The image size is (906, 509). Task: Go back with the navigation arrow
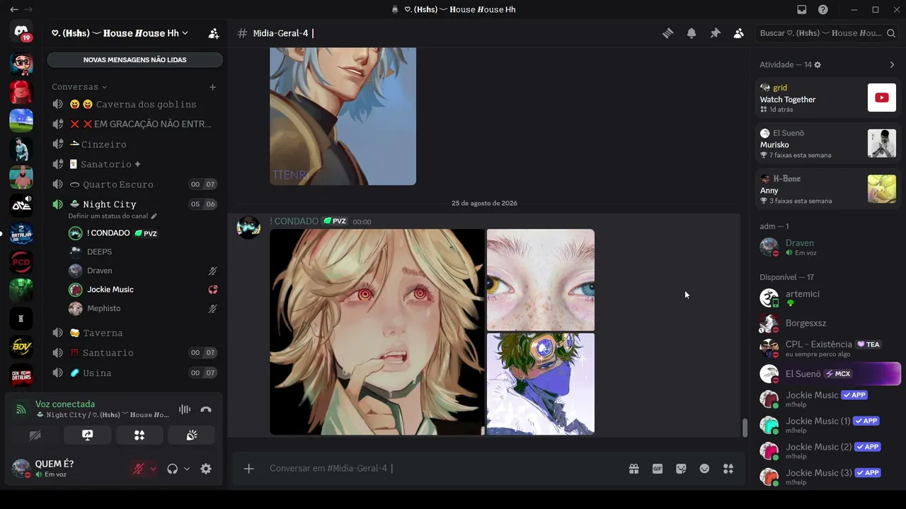14,10
